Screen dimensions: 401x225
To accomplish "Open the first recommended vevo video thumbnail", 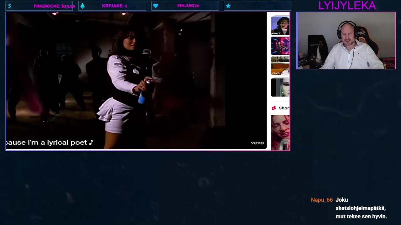I will tap(280, 26).
